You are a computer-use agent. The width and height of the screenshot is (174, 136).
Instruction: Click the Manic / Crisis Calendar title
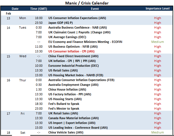coord(87,3)
